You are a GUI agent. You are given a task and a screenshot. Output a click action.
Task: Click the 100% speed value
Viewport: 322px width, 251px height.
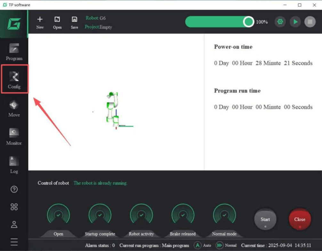(262, 22)
